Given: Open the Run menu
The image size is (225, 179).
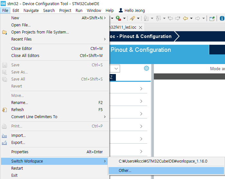Looking at the screenshot, I should (79, 11).
